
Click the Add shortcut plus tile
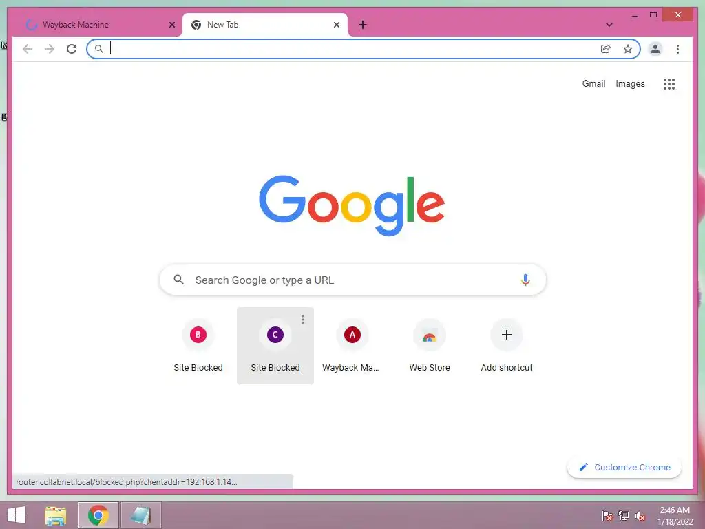coord(506,346)
